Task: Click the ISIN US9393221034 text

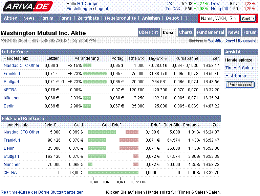Action: click(50, 41)
